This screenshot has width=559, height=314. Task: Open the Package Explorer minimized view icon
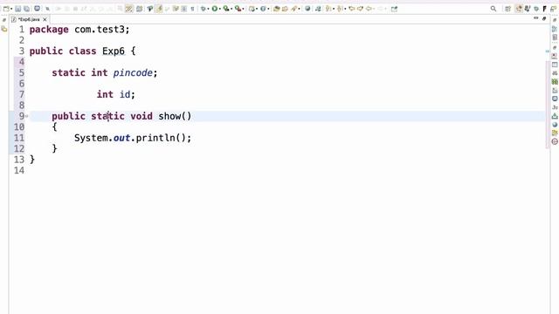pos(4,29)
